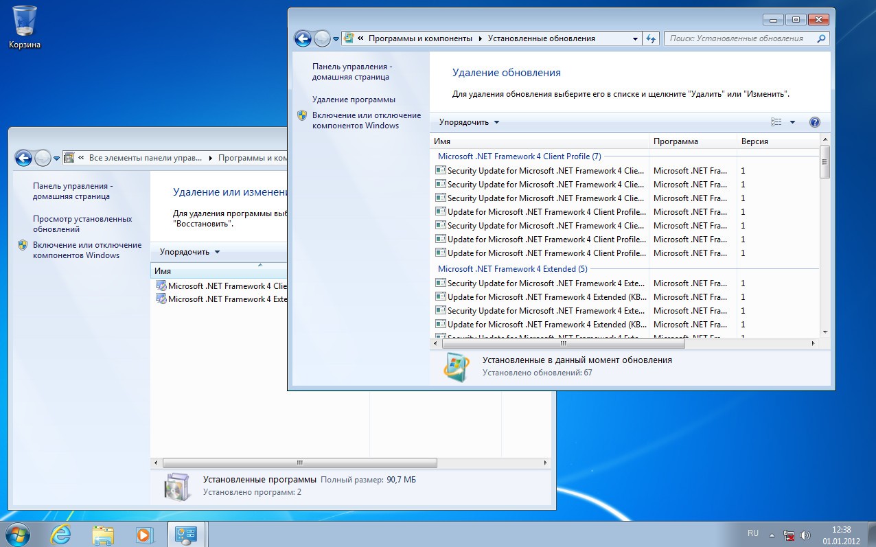Open help with the blue question mark icon

pos(815,122)
